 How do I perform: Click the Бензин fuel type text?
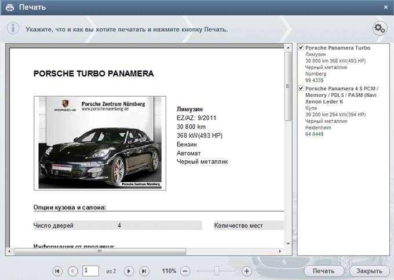coord(187,144)
